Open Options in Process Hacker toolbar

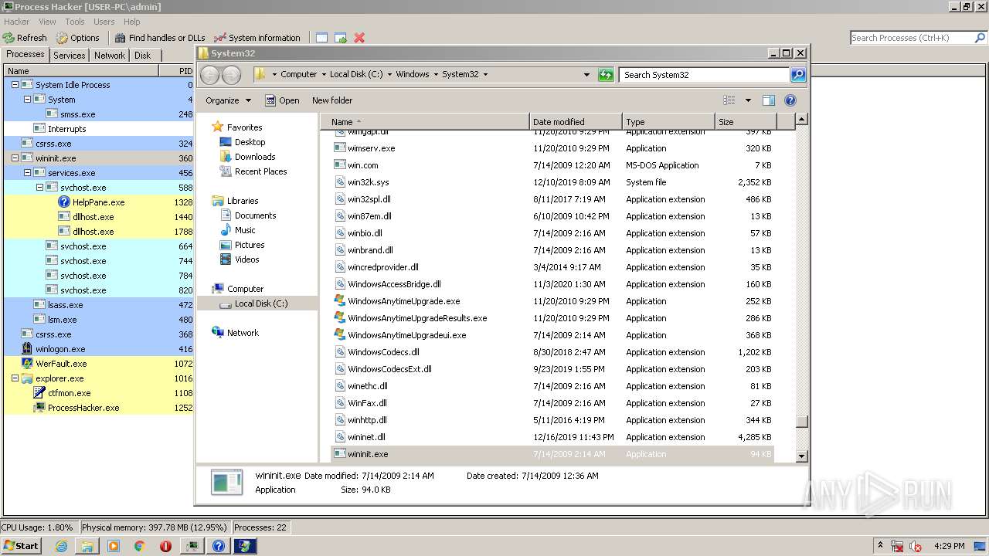pos(77,38)
